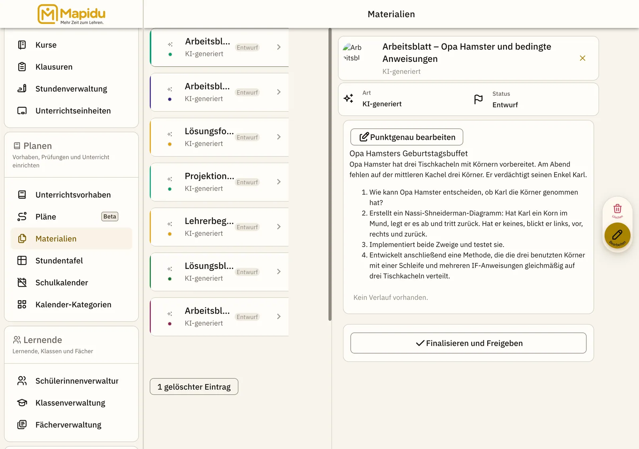This screenshot has height=449, width=639.
Task: Click the materials list scrollbar
Action: point(330,174)
